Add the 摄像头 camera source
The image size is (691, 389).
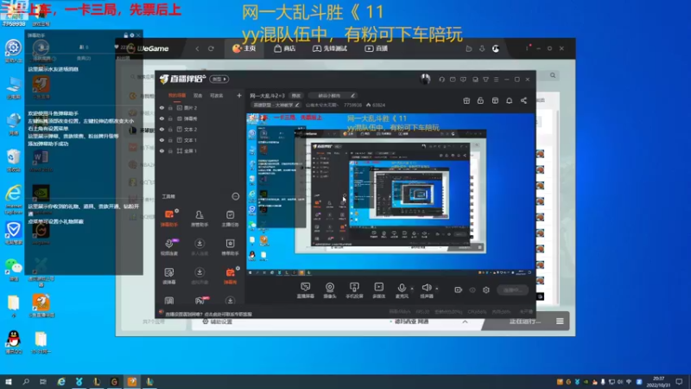330,290
